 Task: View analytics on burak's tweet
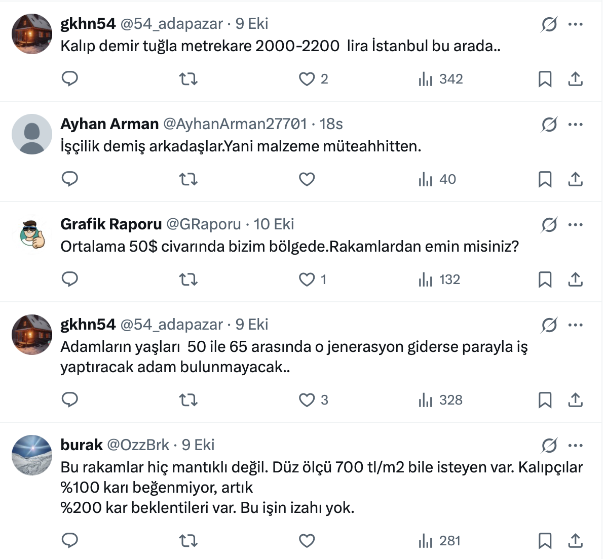[x=439, y=541]
